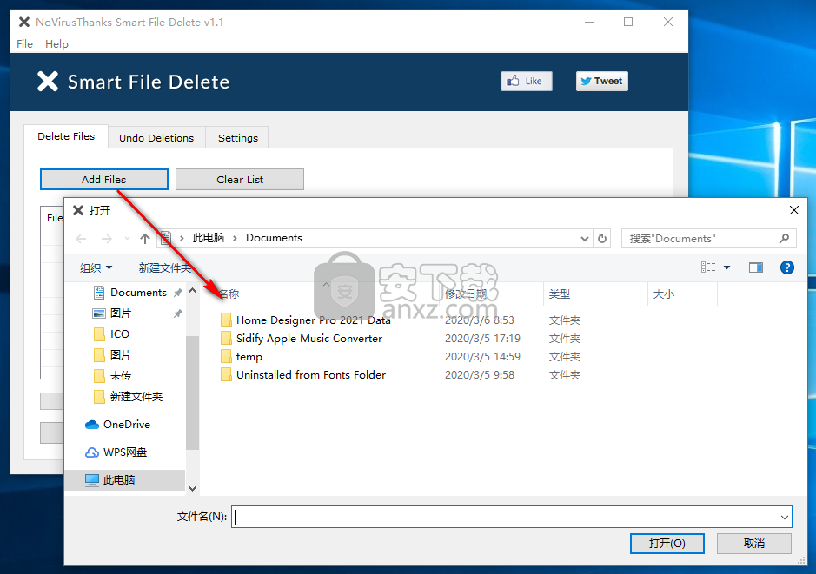Open the blue help icon

pyautogui.click(x=786, y=267)
